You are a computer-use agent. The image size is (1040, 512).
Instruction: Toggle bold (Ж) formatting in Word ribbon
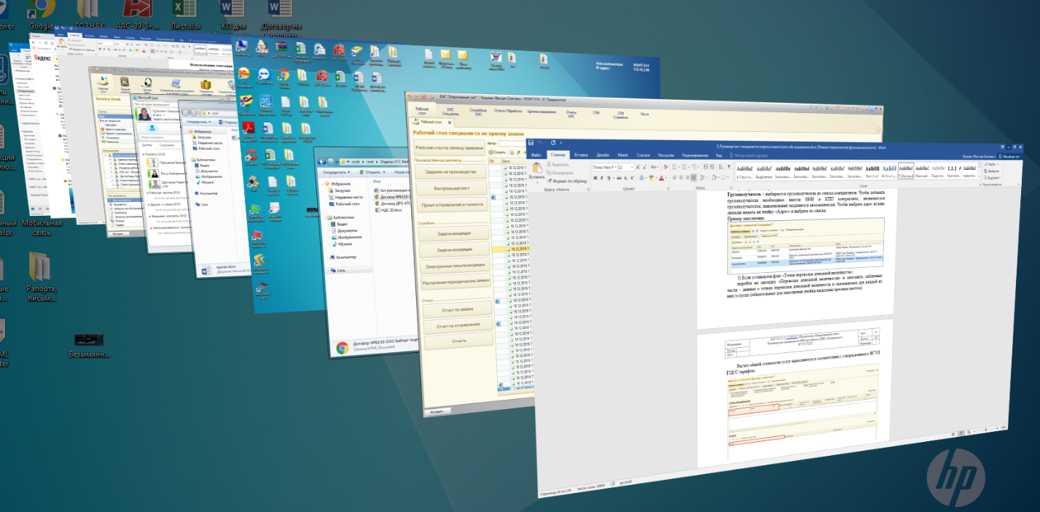[595, 178]
